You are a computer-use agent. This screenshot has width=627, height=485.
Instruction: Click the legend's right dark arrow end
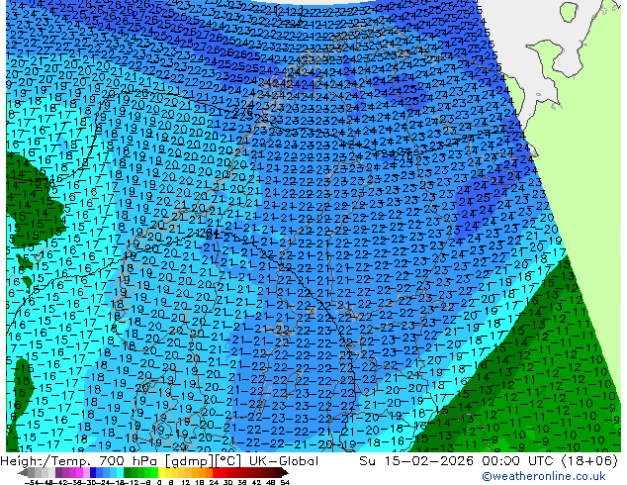(285, 473)
